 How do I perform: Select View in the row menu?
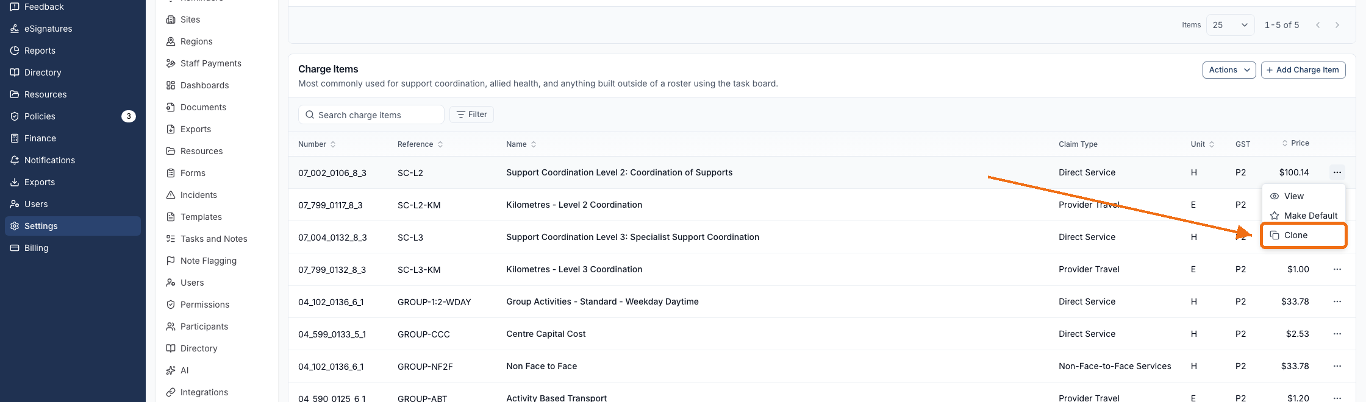point(1304,196)
